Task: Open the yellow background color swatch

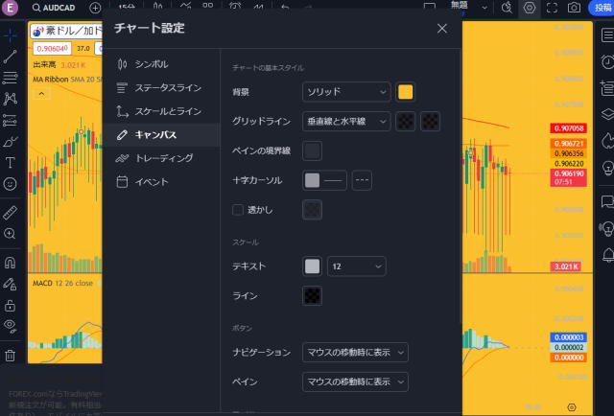Action: click(x=405, y=92)
